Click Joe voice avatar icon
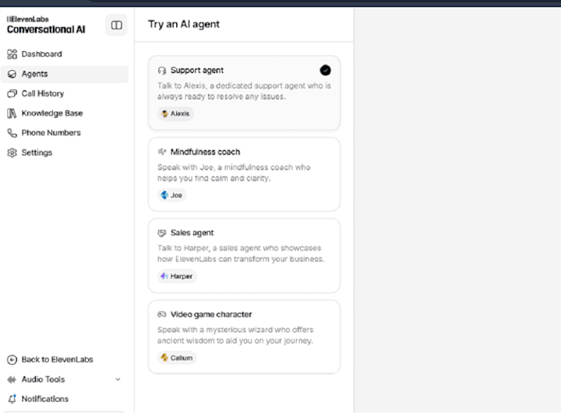The image size is (561, 420). pyautogui.click(x=164, y=195)
